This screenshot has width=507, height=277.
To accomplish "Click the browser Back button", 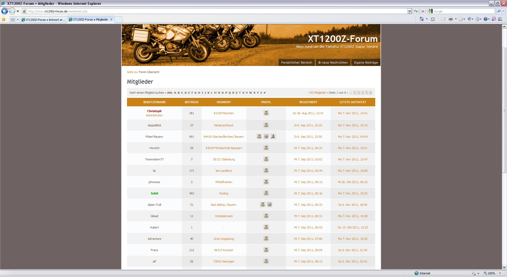I will click(x=4, y=11).
